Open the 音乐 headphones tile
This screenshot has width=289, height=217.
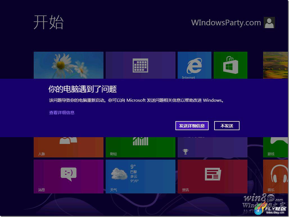point(276,177)
